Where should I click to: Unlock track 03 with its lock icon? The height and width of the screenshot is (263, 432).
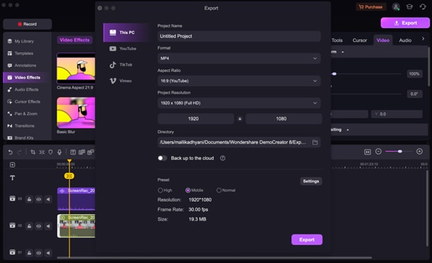pos(29,199)
